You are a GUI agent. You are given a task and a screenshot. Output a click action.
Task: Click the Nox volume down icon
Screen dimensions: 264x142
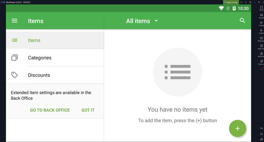pyautogui.click(x=261, y=31)
